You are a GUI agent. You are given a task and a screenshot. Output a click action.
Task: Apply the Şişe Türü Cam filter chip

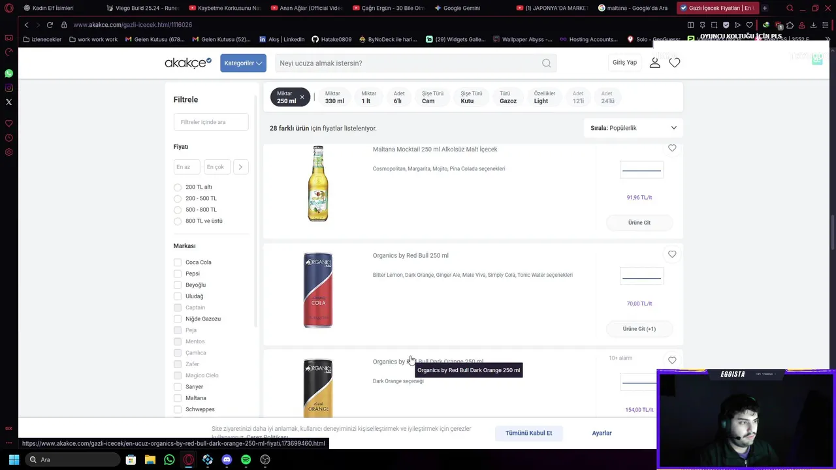coord(432,97)
